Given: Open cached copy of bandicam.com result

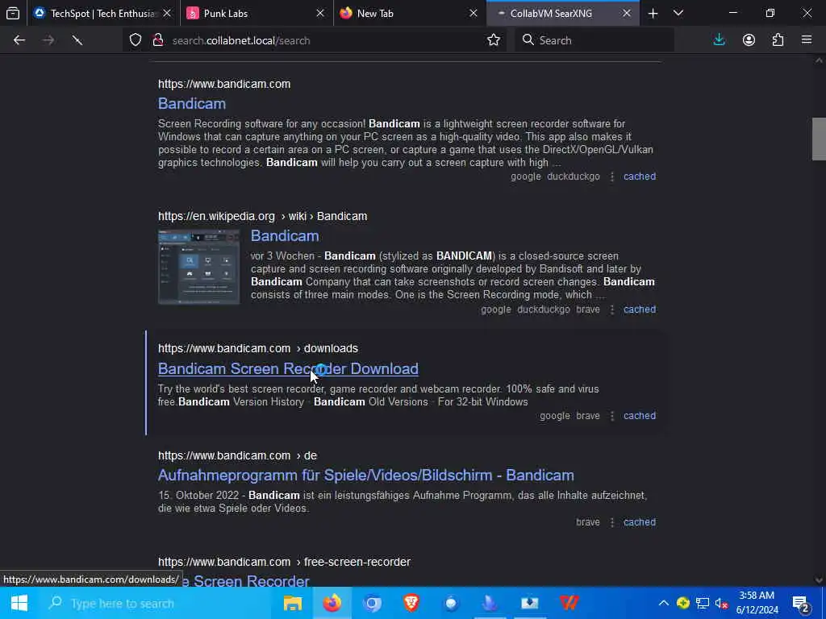Looking at the screenshot, I should point(640,177).
